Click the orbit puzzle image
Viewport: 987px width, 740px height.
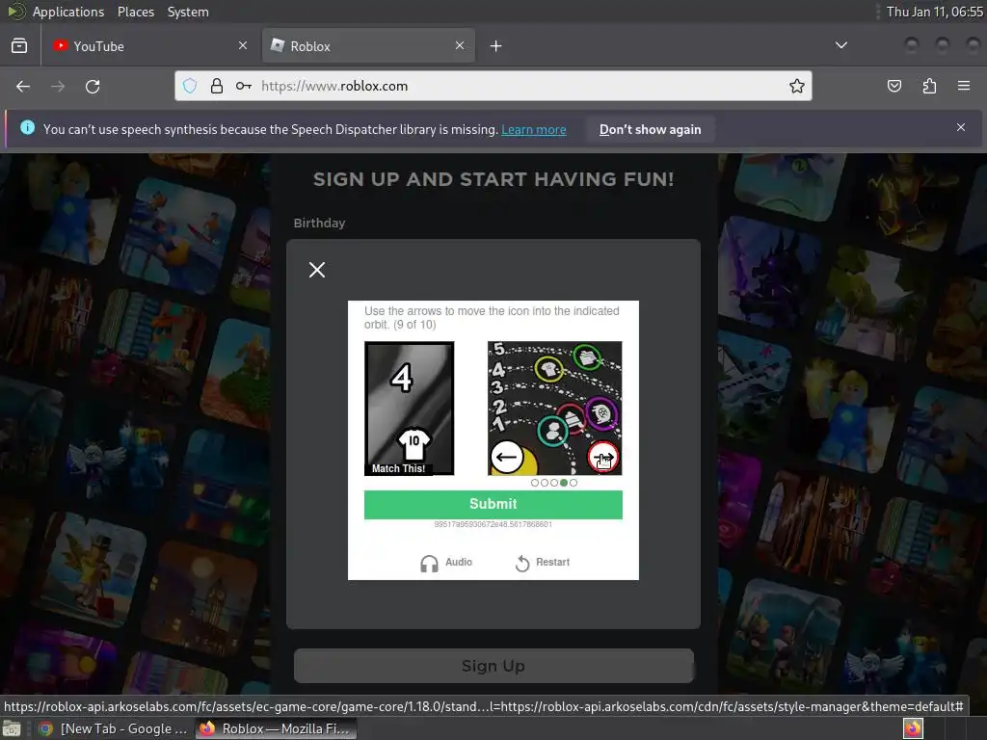554,409
